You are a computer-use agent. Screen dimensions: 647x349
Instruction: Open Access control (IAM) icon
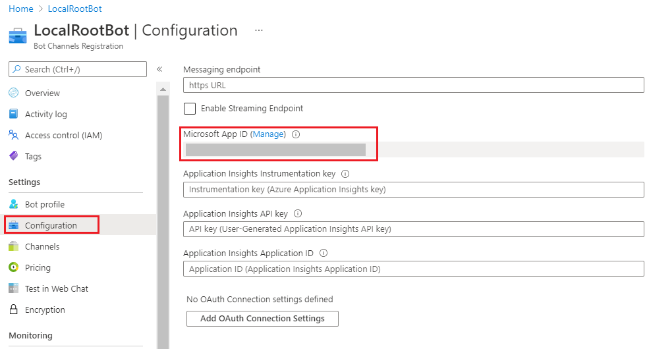point(13,135)
